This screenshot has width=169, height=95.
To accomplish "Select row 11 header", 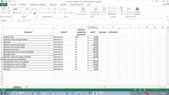I will (x=2, y=59).
